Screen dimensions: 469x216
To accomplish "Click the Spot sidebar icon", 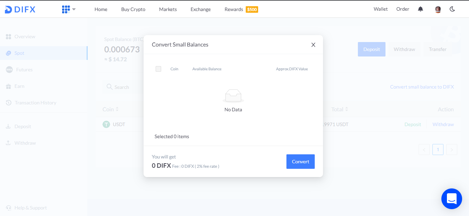I will [x=9, y=53].
